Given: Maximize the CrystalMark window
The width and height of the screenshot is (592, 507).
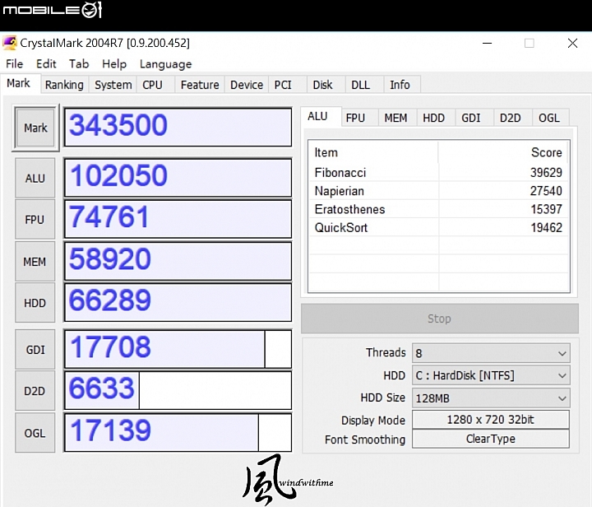Looking at the screenshot, I should (530, 43).
